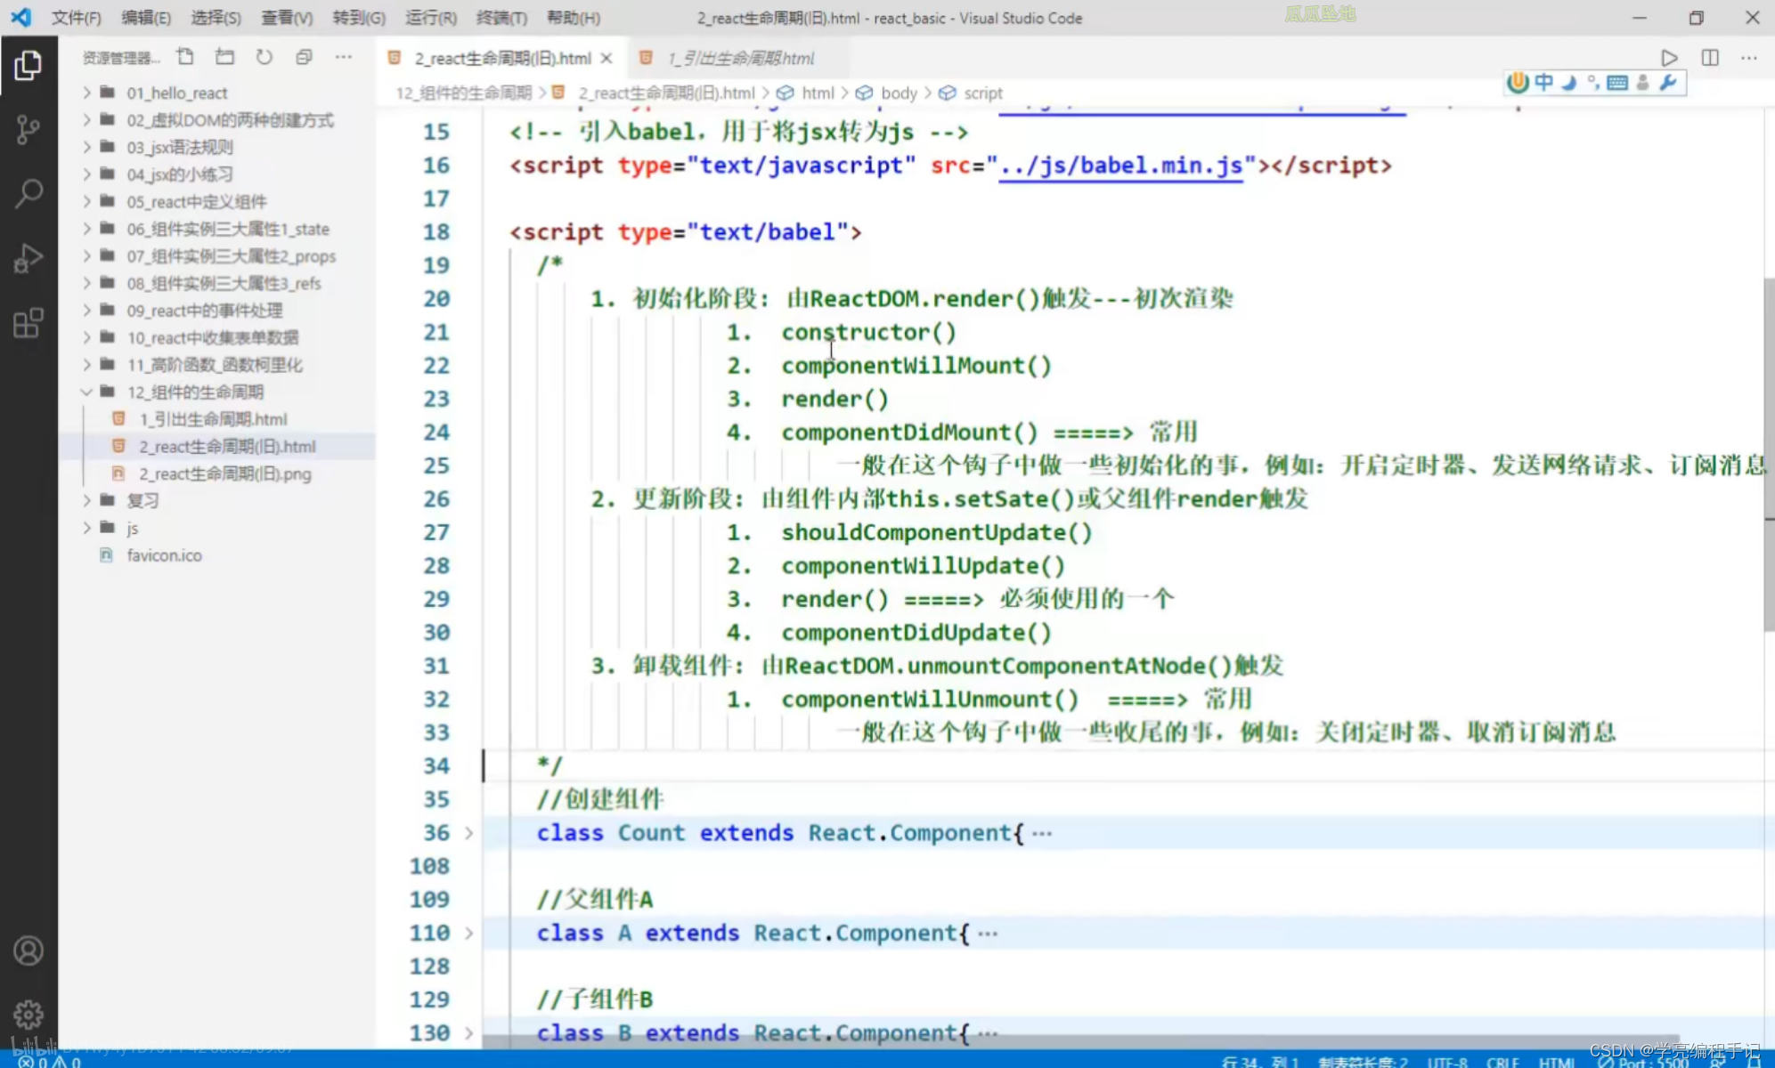Run the file with the play icon
The width and height of the screenshot is (1775, 1068).
[x=1669, y=58]
